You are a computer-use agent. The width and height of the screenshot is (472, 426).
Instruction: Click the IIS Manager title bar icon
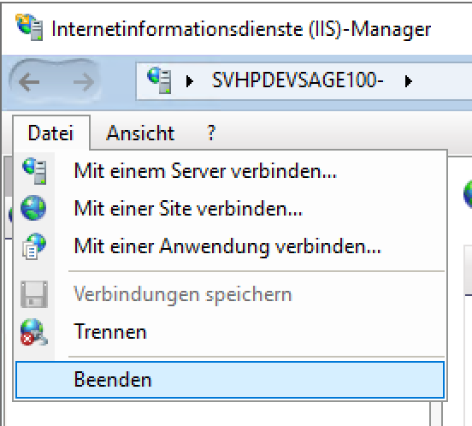tap(29, 27)
